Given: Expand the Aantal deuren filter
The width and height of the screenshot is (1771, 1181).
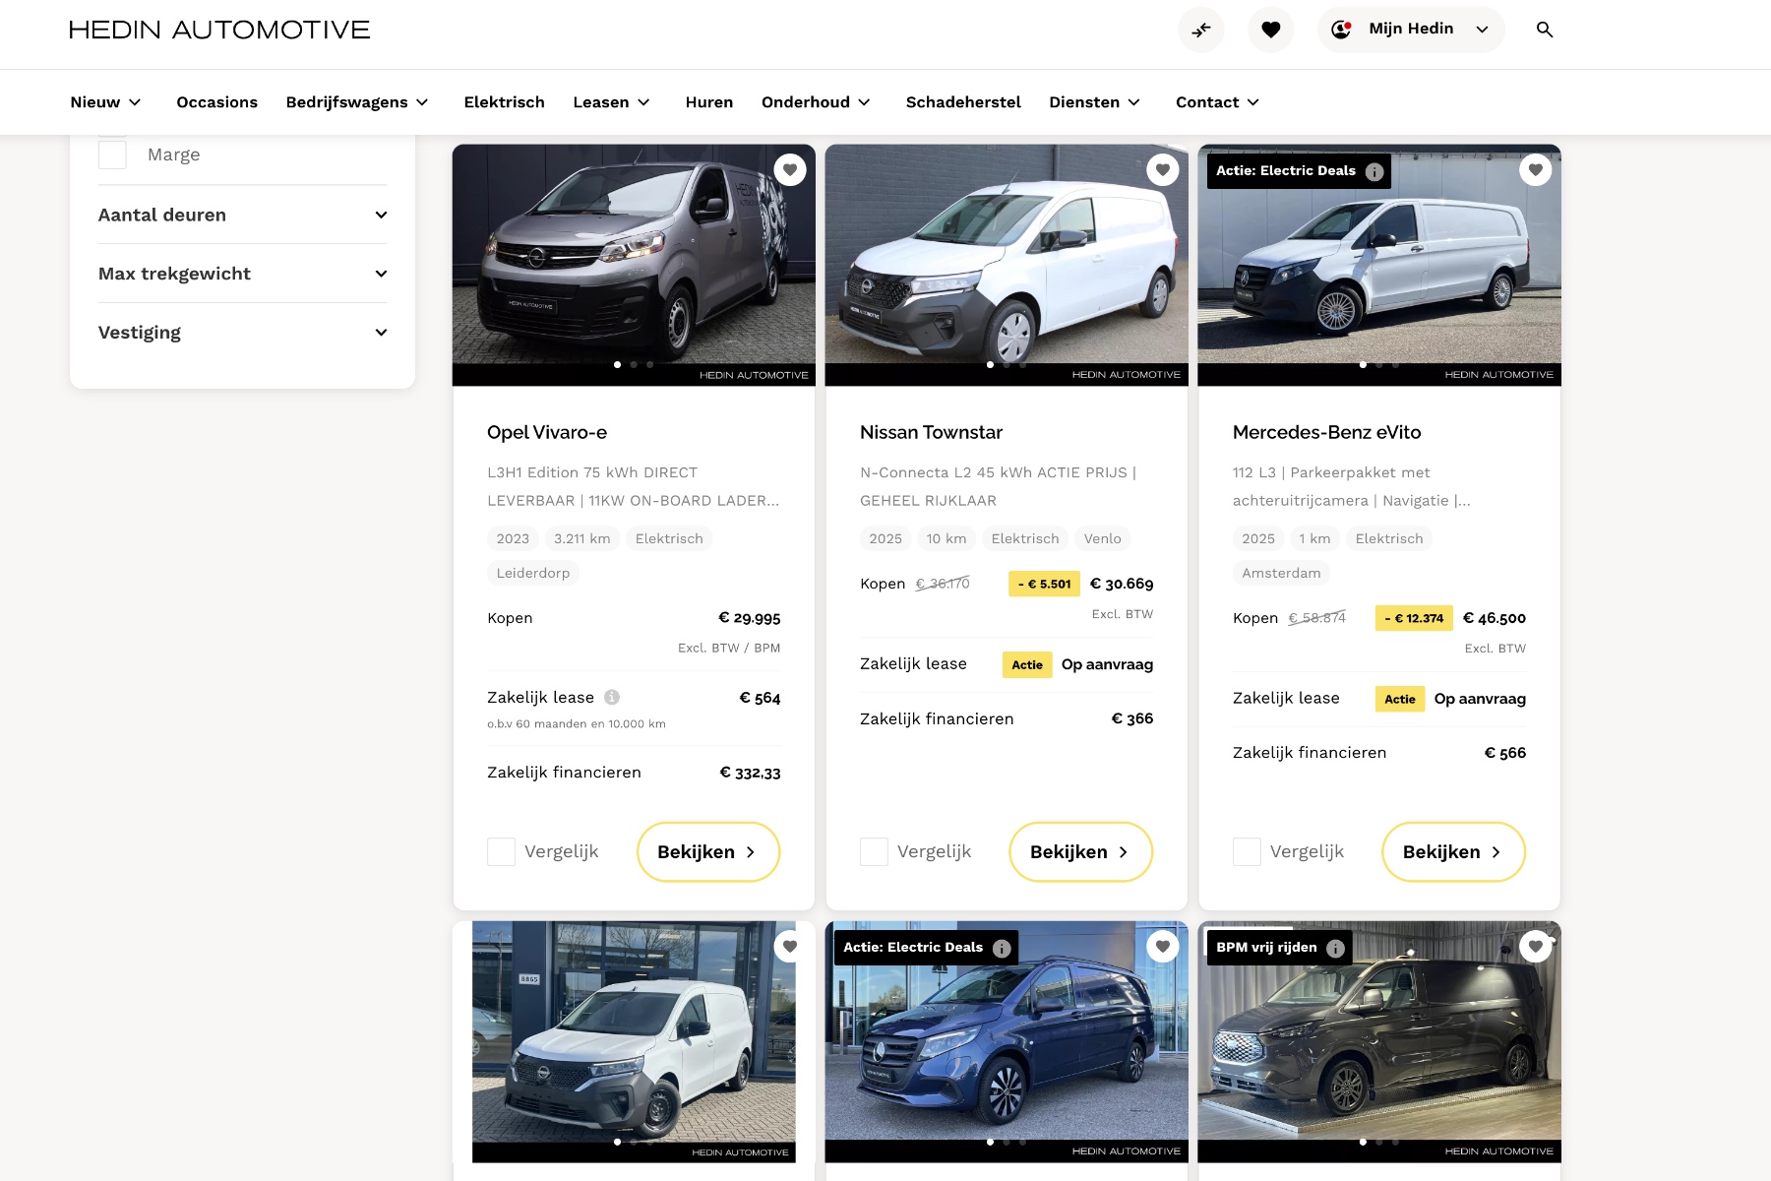Looking at the screenshot, I should click(x=243, y=215).
